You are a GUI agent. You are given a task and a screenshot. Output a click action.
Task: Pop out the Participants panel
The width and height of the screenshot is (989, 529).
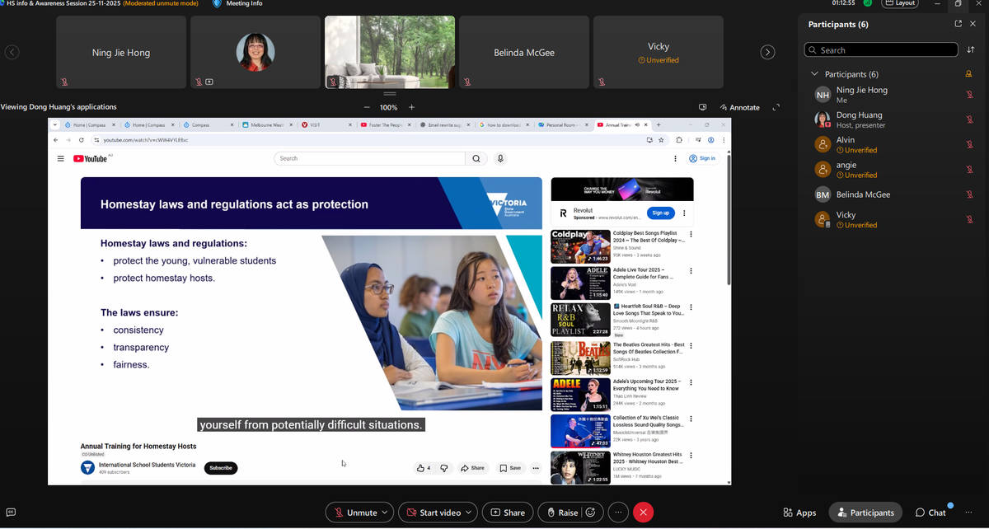958,24
